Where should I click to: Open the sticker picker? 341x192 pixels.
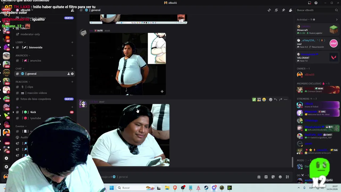pyautogui.click(x=273, y=177)
